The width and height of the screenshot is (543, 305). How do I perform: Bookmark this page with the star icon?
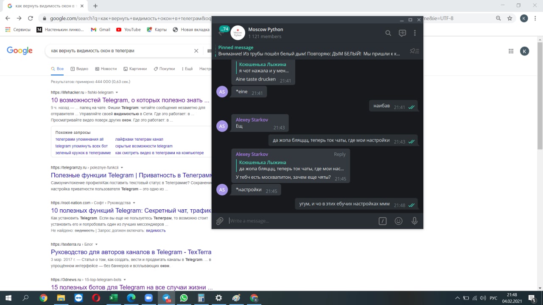[x=510, y=18]
